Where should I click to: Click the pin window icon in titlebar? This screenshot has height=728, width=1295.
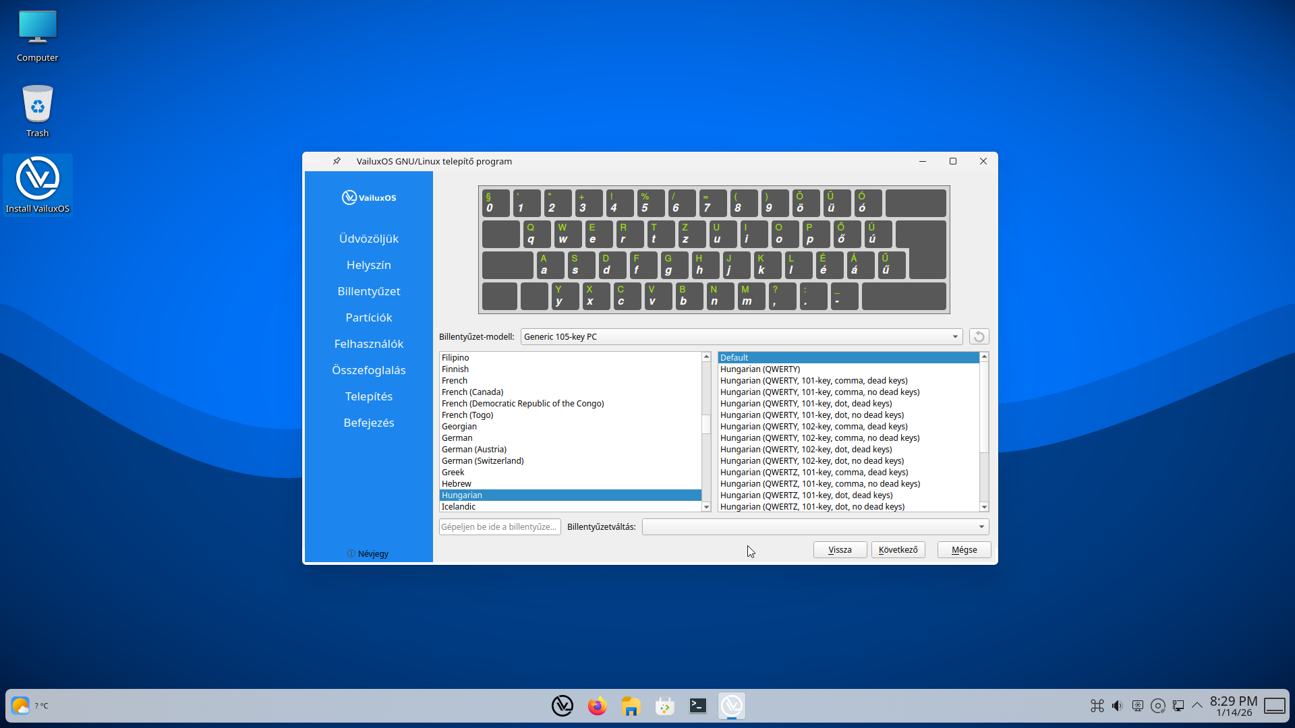pos(337,161)
